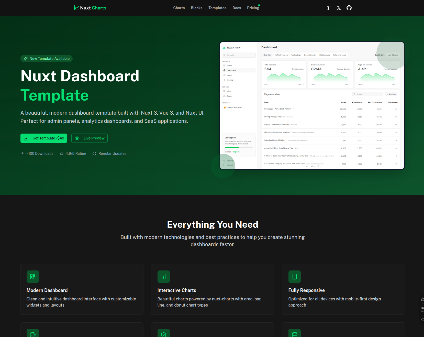Screen dimensions: 424x337
Task: Open the Blocks nav item
Action: click(197, 8)
